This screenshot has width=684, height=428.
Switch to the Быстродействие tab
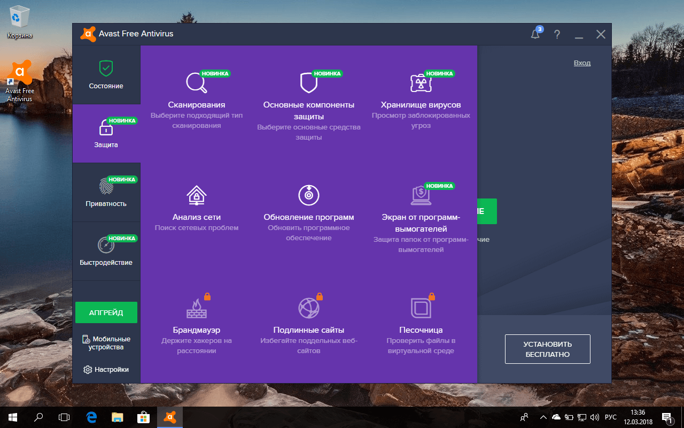106,251
